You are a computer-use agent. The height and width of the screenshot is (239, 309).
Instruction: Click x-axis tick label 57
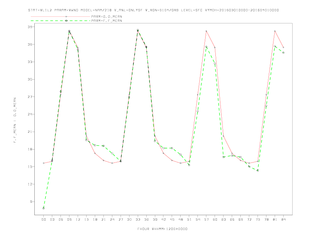(206, 219)
